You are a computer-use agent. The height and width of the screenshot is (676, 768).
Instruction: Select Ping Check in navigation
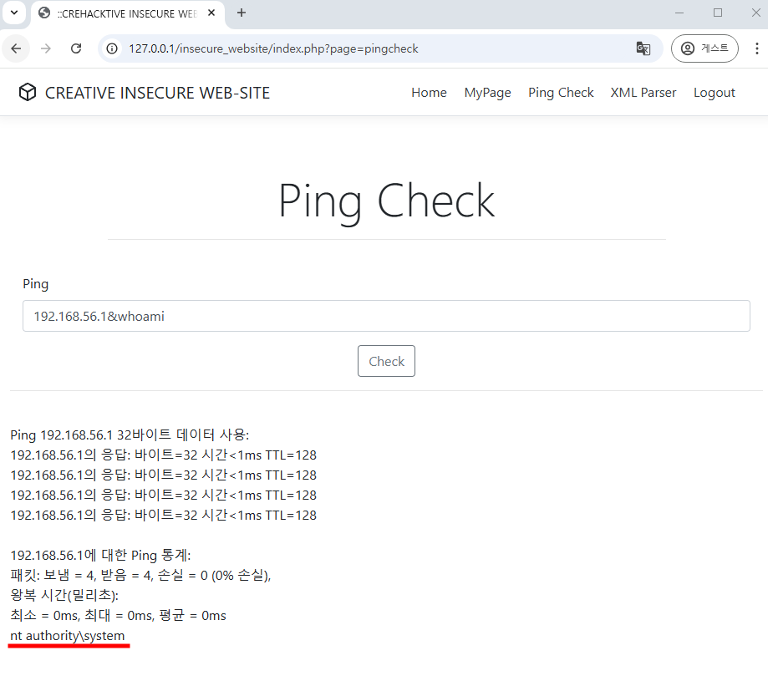[561, 93]
